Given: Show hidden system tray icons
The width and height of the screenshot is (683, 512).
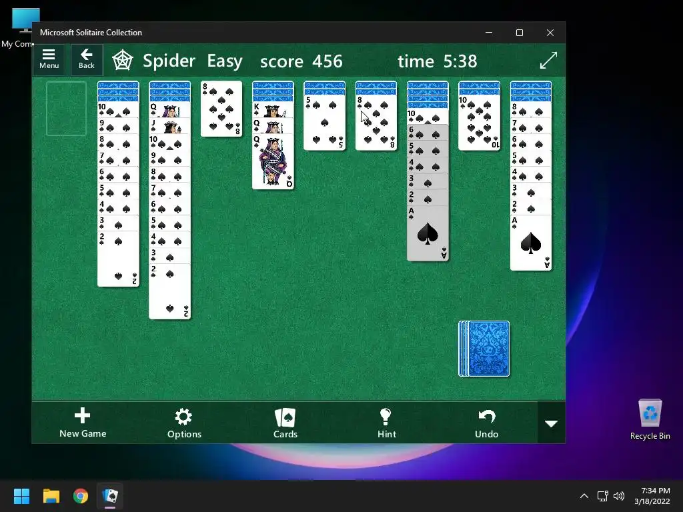Looking at the screenshot, I should pos(584,496).
